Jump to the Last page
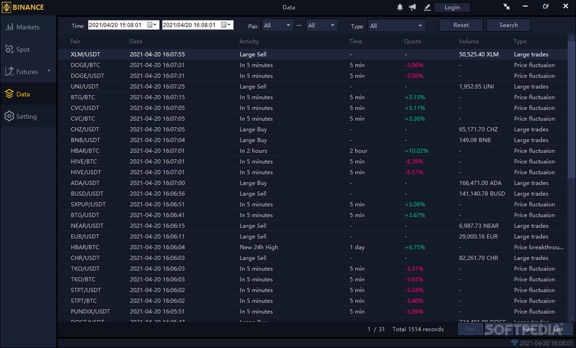The width and height of the screenshot is (576, 348). [558, 329]
